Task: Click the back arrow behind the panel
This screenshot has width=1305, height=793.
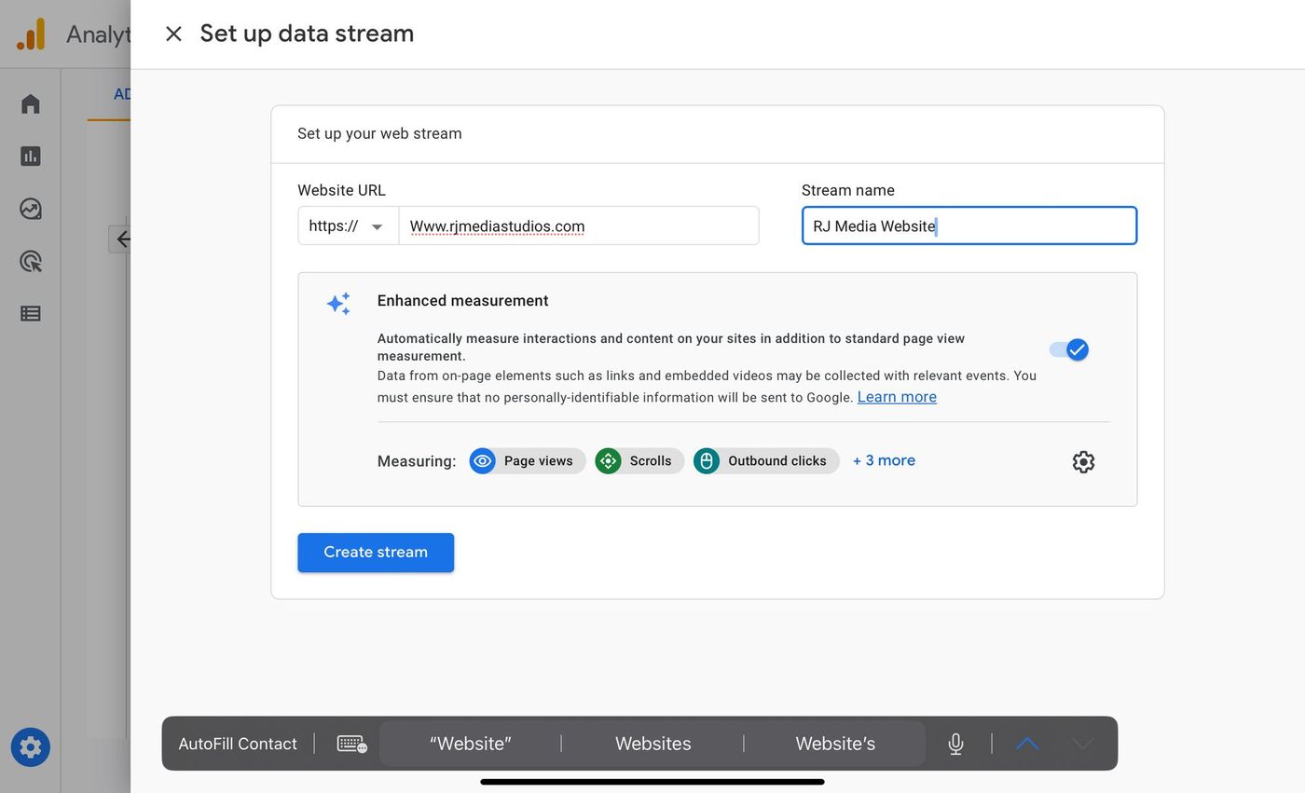Action: pos(121,239)
